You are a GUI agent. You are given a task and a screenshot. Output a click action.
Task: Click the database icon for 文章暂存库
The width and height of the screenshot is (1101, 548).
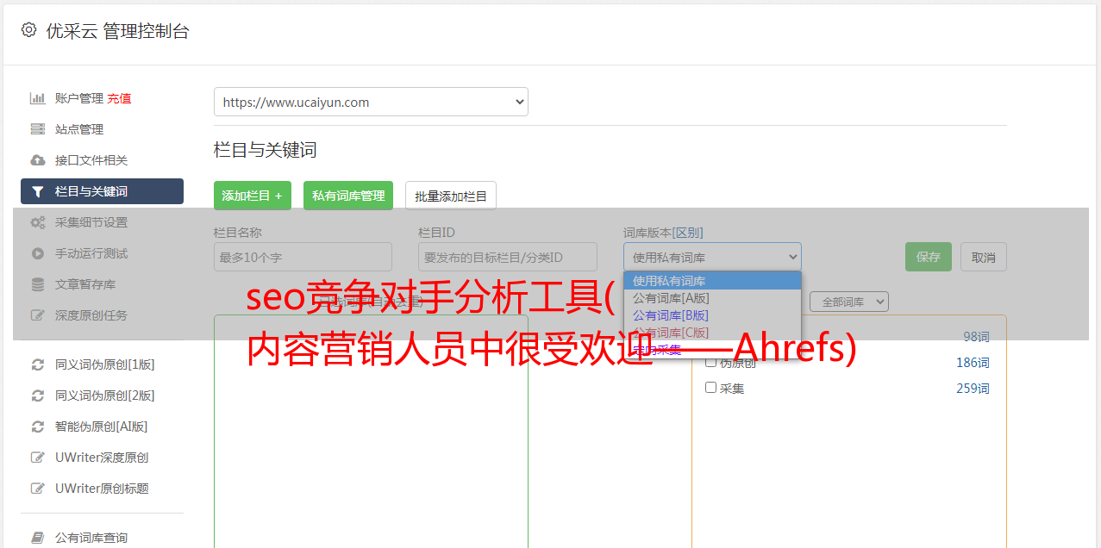point(37,284)
